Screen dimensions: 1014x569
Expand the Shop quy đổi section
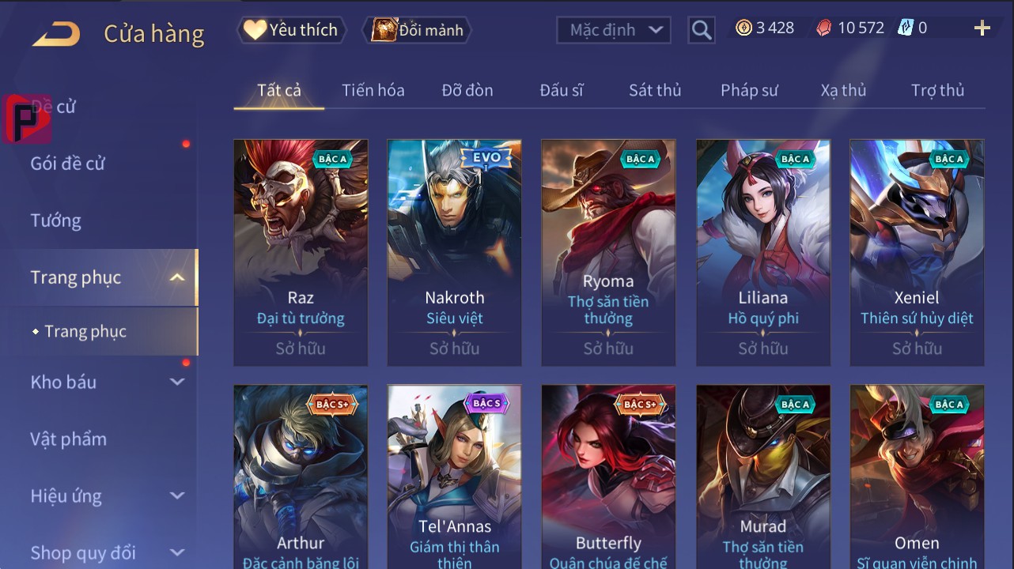[177, 552]
